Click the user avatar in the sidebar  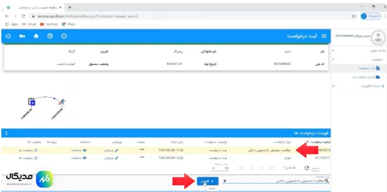(x=378, y=38)
